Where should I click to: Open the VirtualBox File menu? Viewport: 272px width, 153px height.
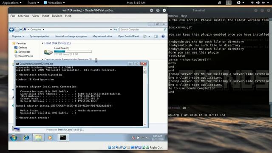(13, 16)
